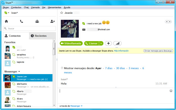Show messages from 3 meses
Viewport: 176px width, 110px height.
[133, 68]
